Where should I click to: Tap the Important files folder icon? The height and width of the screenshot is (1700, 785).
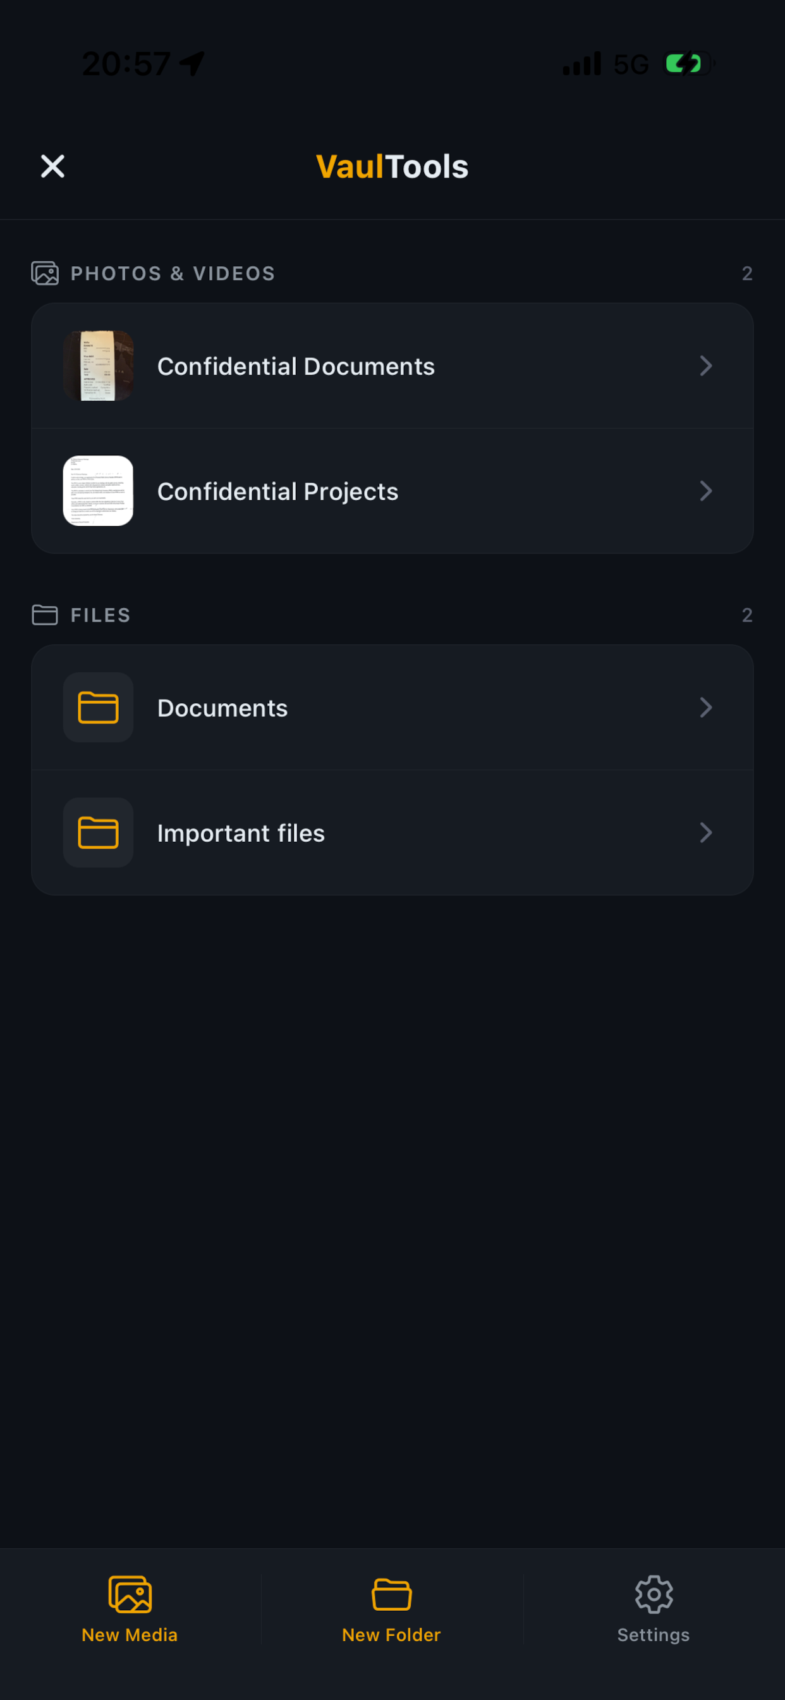[99, 833]
